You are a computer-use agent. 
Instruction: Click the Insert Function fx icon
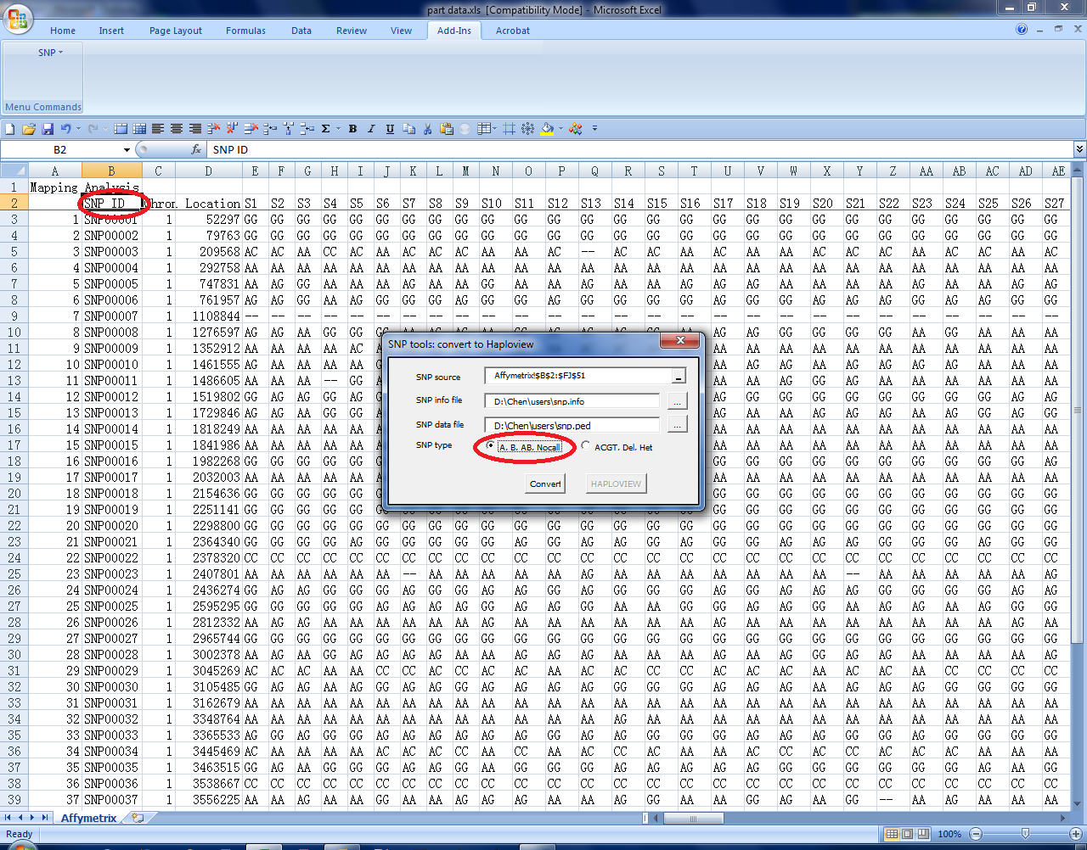196,149
